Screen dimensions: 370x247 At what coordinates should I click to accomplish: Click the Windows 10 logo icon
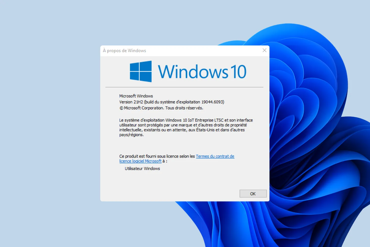(x=141, y=71)
